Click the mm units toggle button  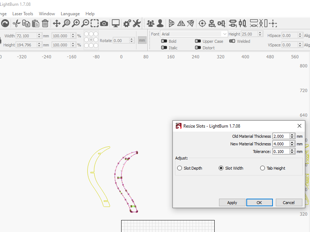(x=142, y=40)
